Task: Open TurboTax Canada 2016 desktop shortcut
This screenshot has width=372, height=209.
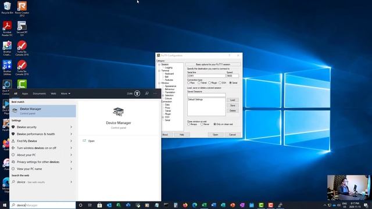Action: (22, 48)
